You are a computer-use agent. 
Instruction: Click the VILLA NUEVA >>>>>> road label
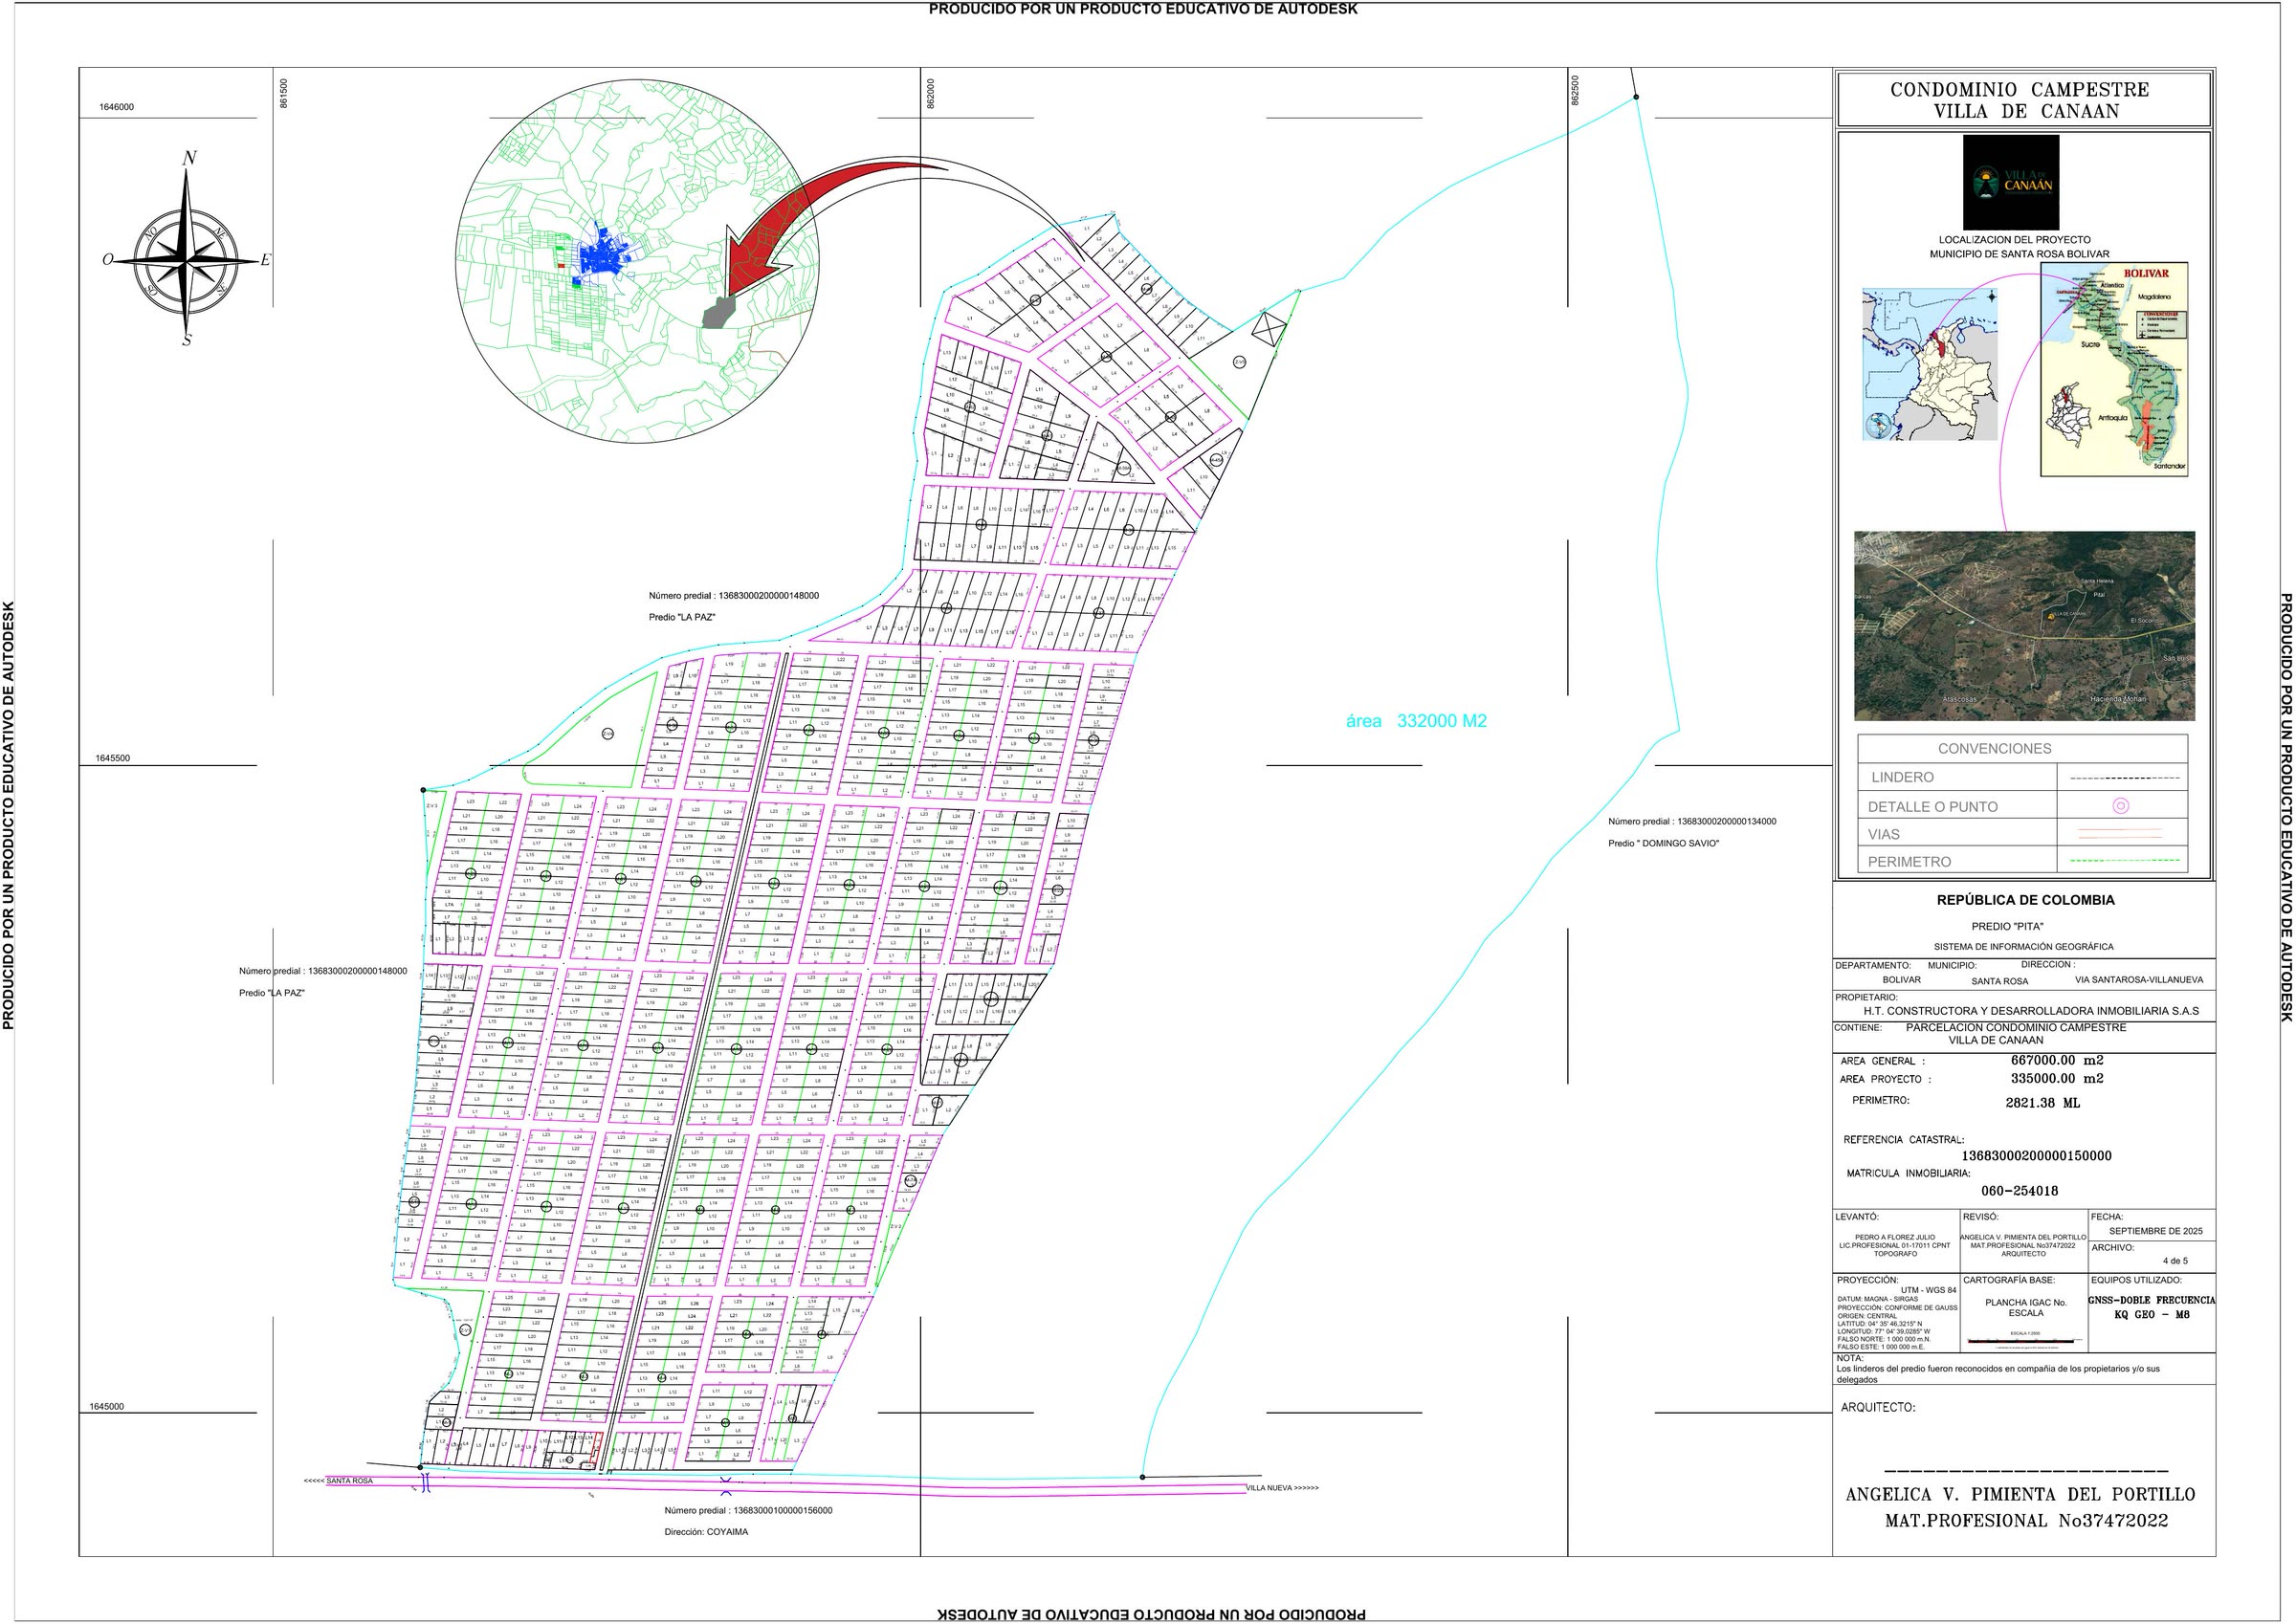point(1282,1488)
